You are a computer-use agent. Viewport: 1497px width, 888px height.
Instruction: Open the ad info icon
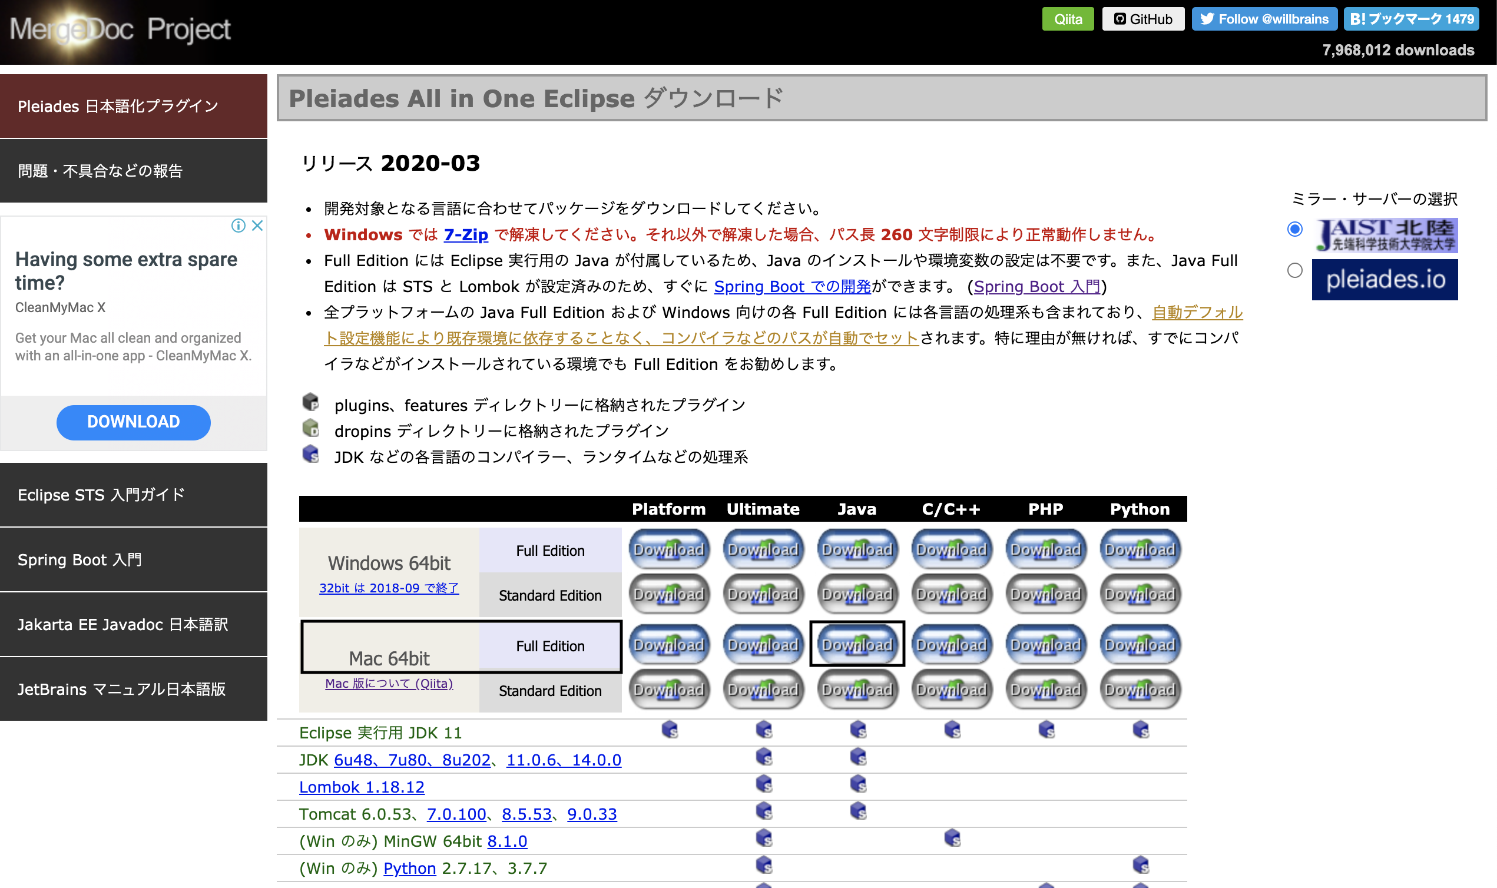pos(238,226)
